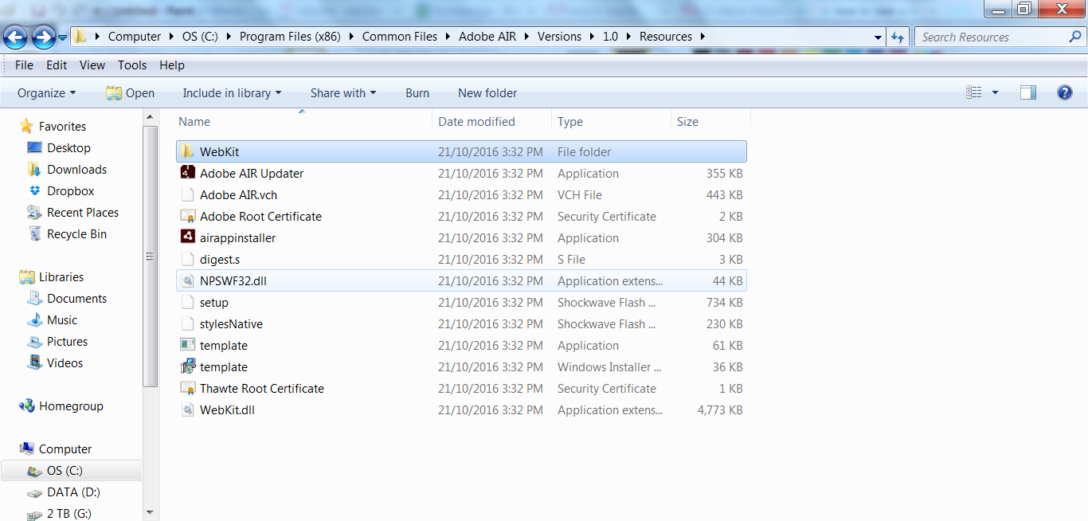
Task: Select the WebKit.dll file icon
Action: pyautogui.click(x=187, y=409)
